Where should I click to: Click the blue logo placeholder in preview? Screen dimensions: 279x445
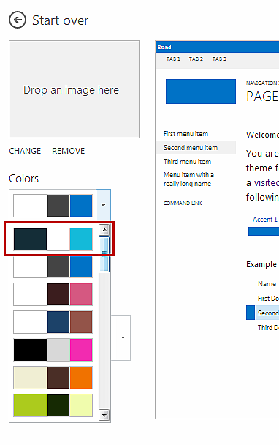click(x=201, y=91)
